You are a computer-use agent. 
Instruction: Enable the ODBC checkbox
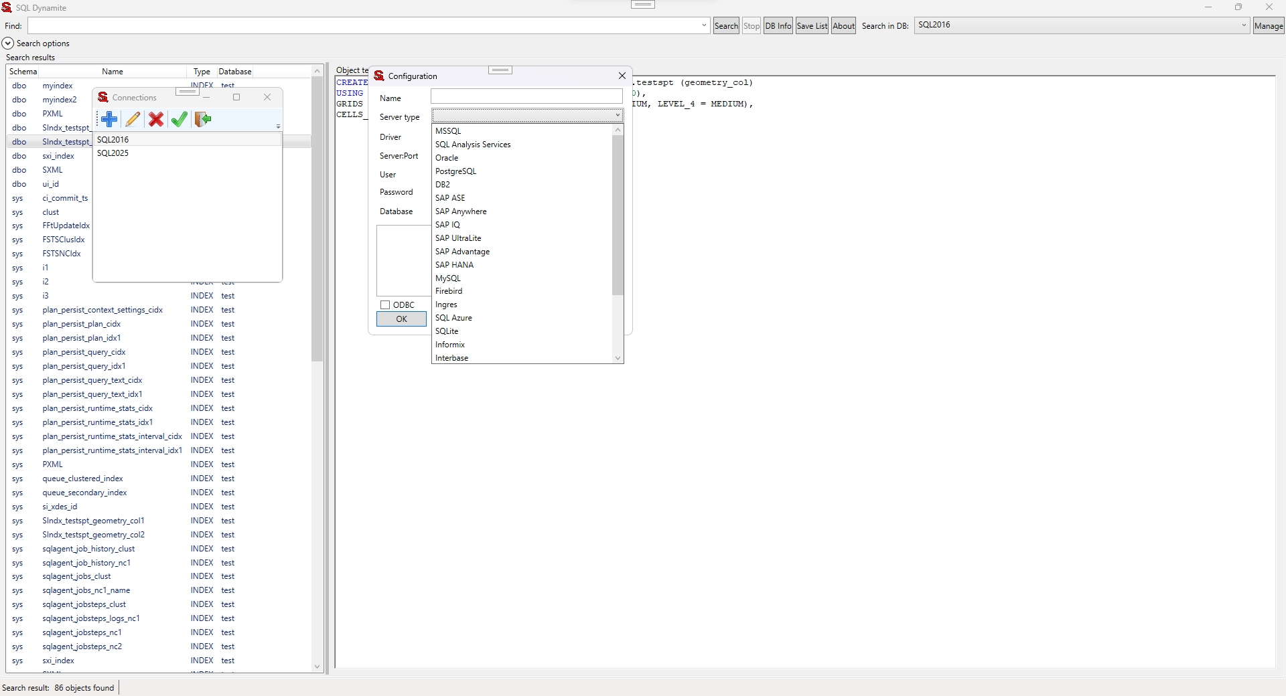click(x=385, y=305)
